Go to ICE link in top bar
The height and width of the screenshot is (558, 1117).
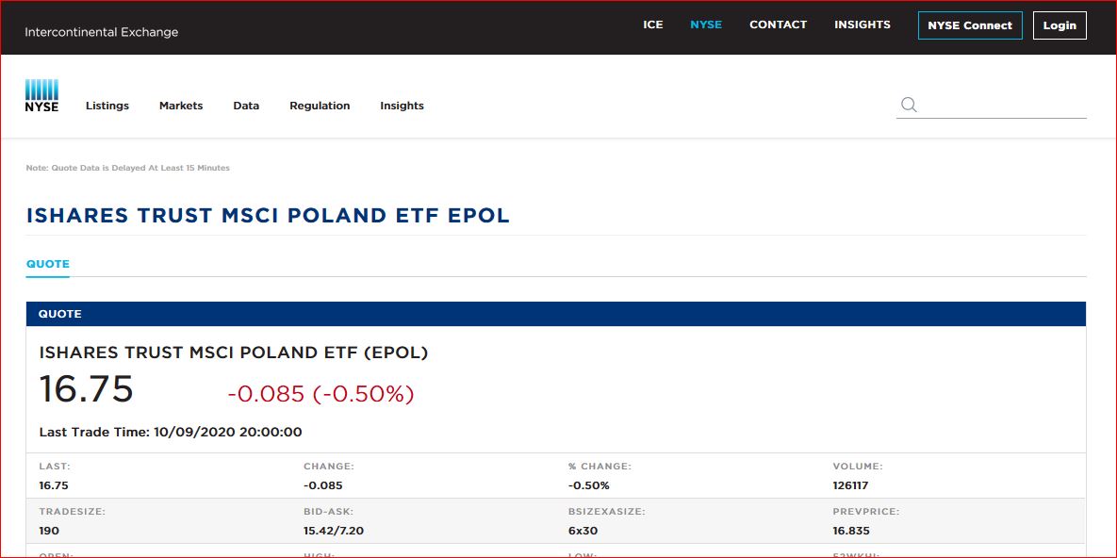[x=653, y=25]
